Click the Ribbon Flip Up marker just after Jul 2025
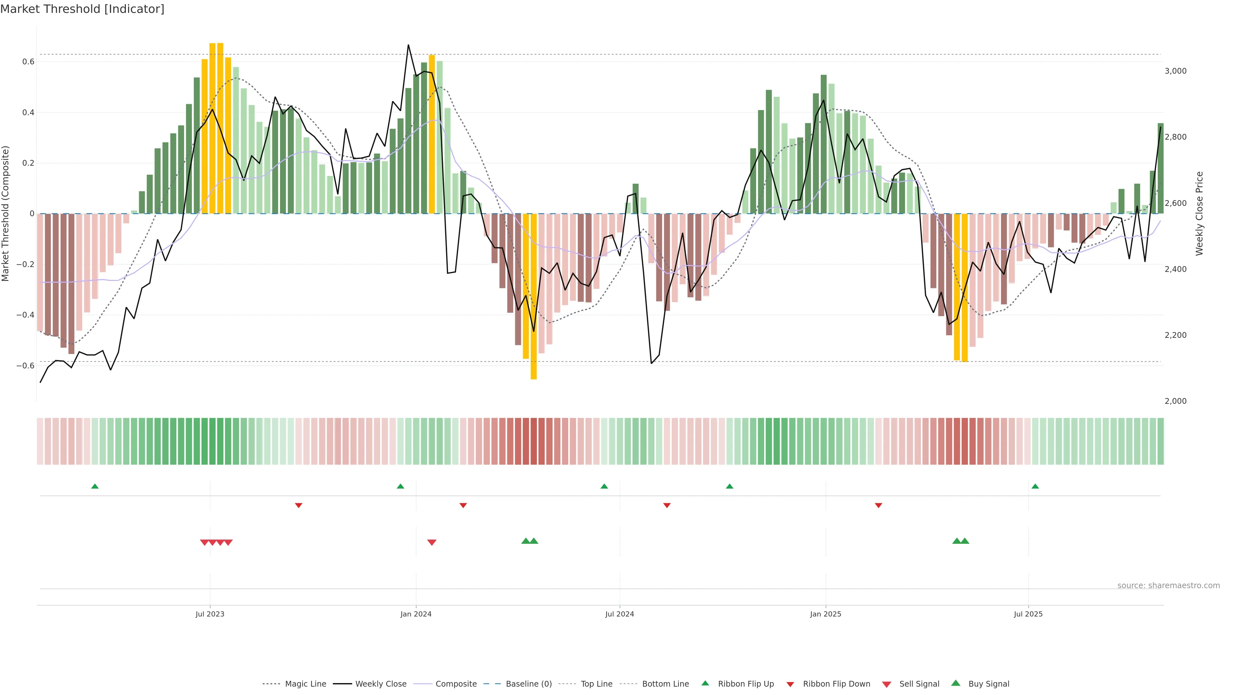The height and width of the screenshot is (695, 1236). point(1035,486)
